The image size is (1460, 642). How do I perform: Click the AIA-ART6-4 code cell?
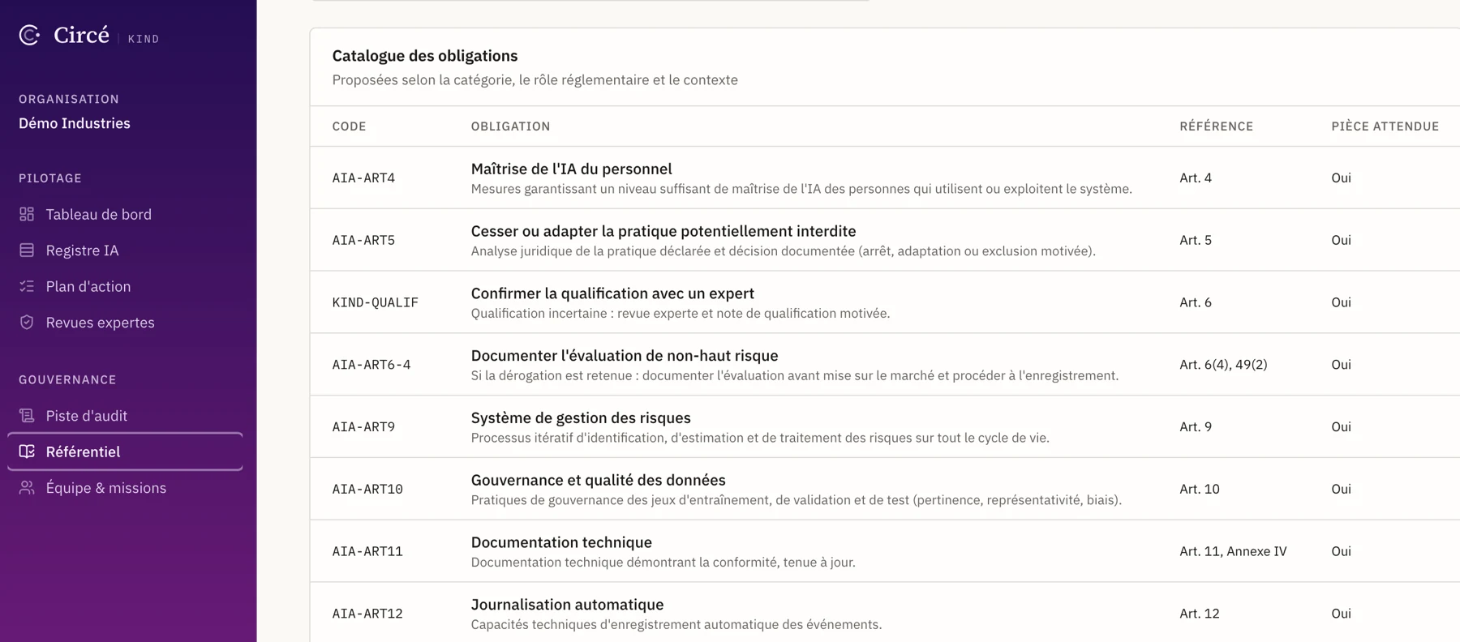point(371,365)
